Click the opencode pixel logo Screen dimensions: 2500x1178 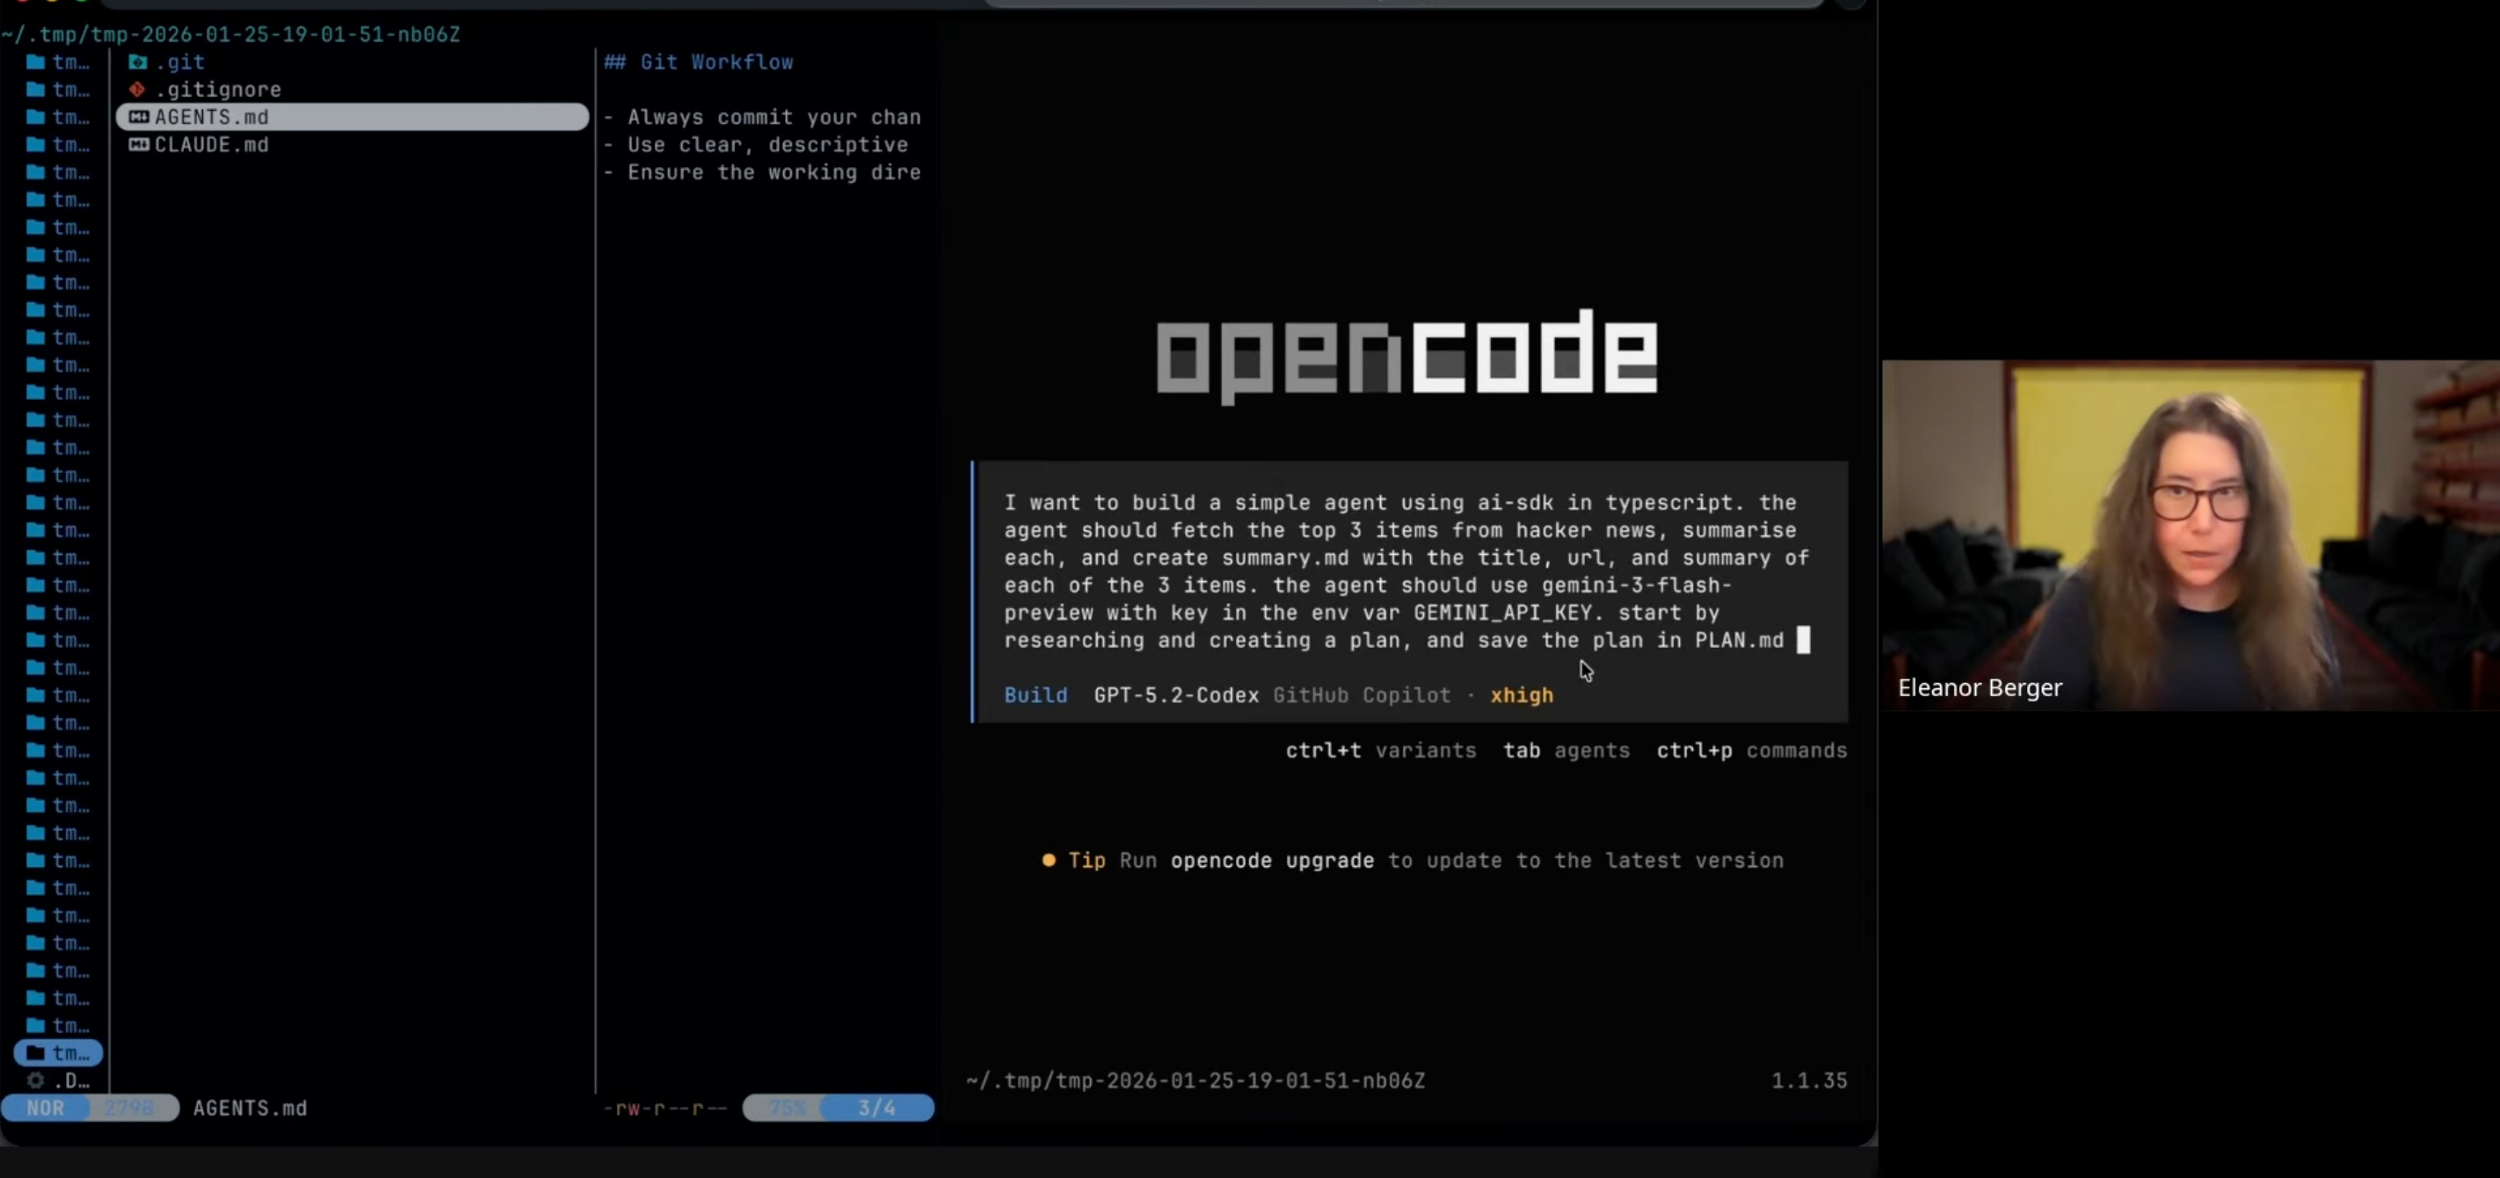[x=1406, y=353]
